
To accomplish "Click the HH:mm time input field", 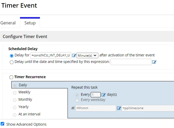I will tap(96, 108).
